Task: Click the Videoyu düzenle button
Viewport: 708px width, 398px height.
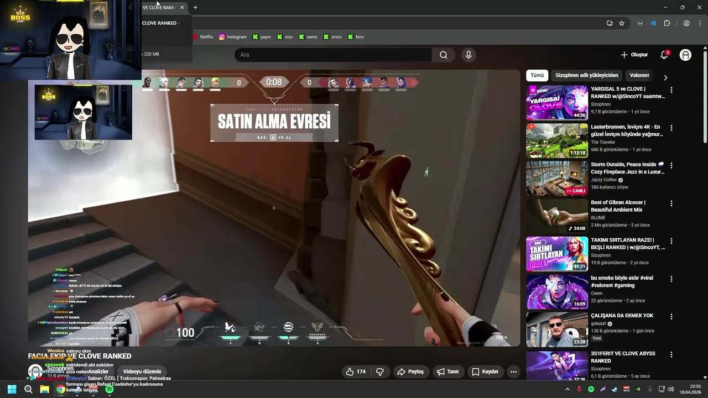Action: (x=142, y=371)
